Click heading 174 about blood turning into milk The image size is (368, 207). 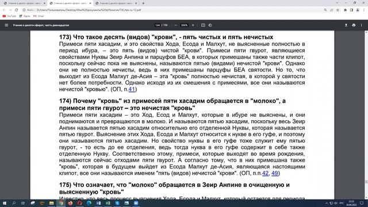click(172, 105)
